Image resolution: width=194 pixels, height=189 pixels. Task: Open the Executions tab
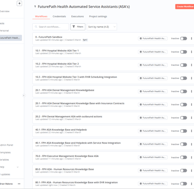[78, 17]
